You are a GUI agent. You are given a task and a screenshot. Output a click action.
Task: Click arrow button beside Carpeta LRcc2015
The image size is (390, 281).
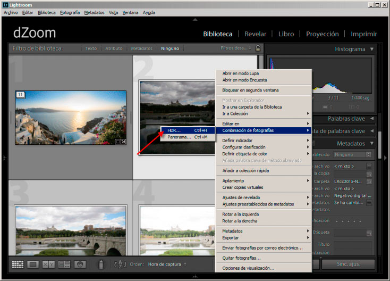(369, 181)
